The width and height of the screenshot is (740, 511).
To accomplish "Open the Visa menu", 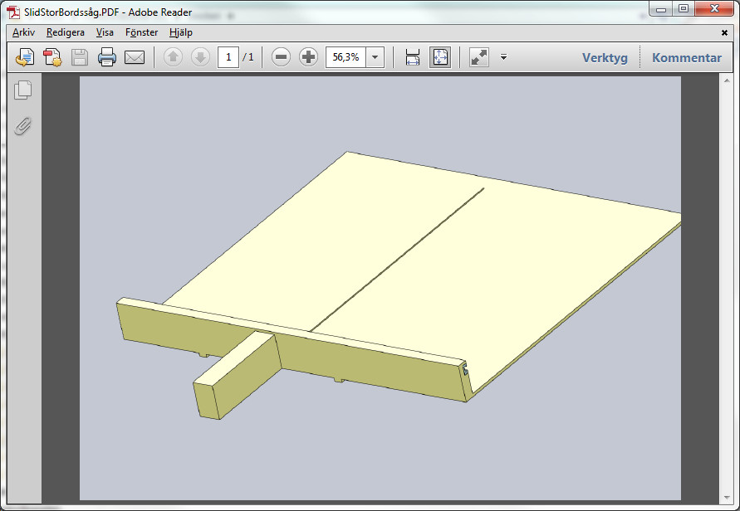I will [x=105, y=32].
